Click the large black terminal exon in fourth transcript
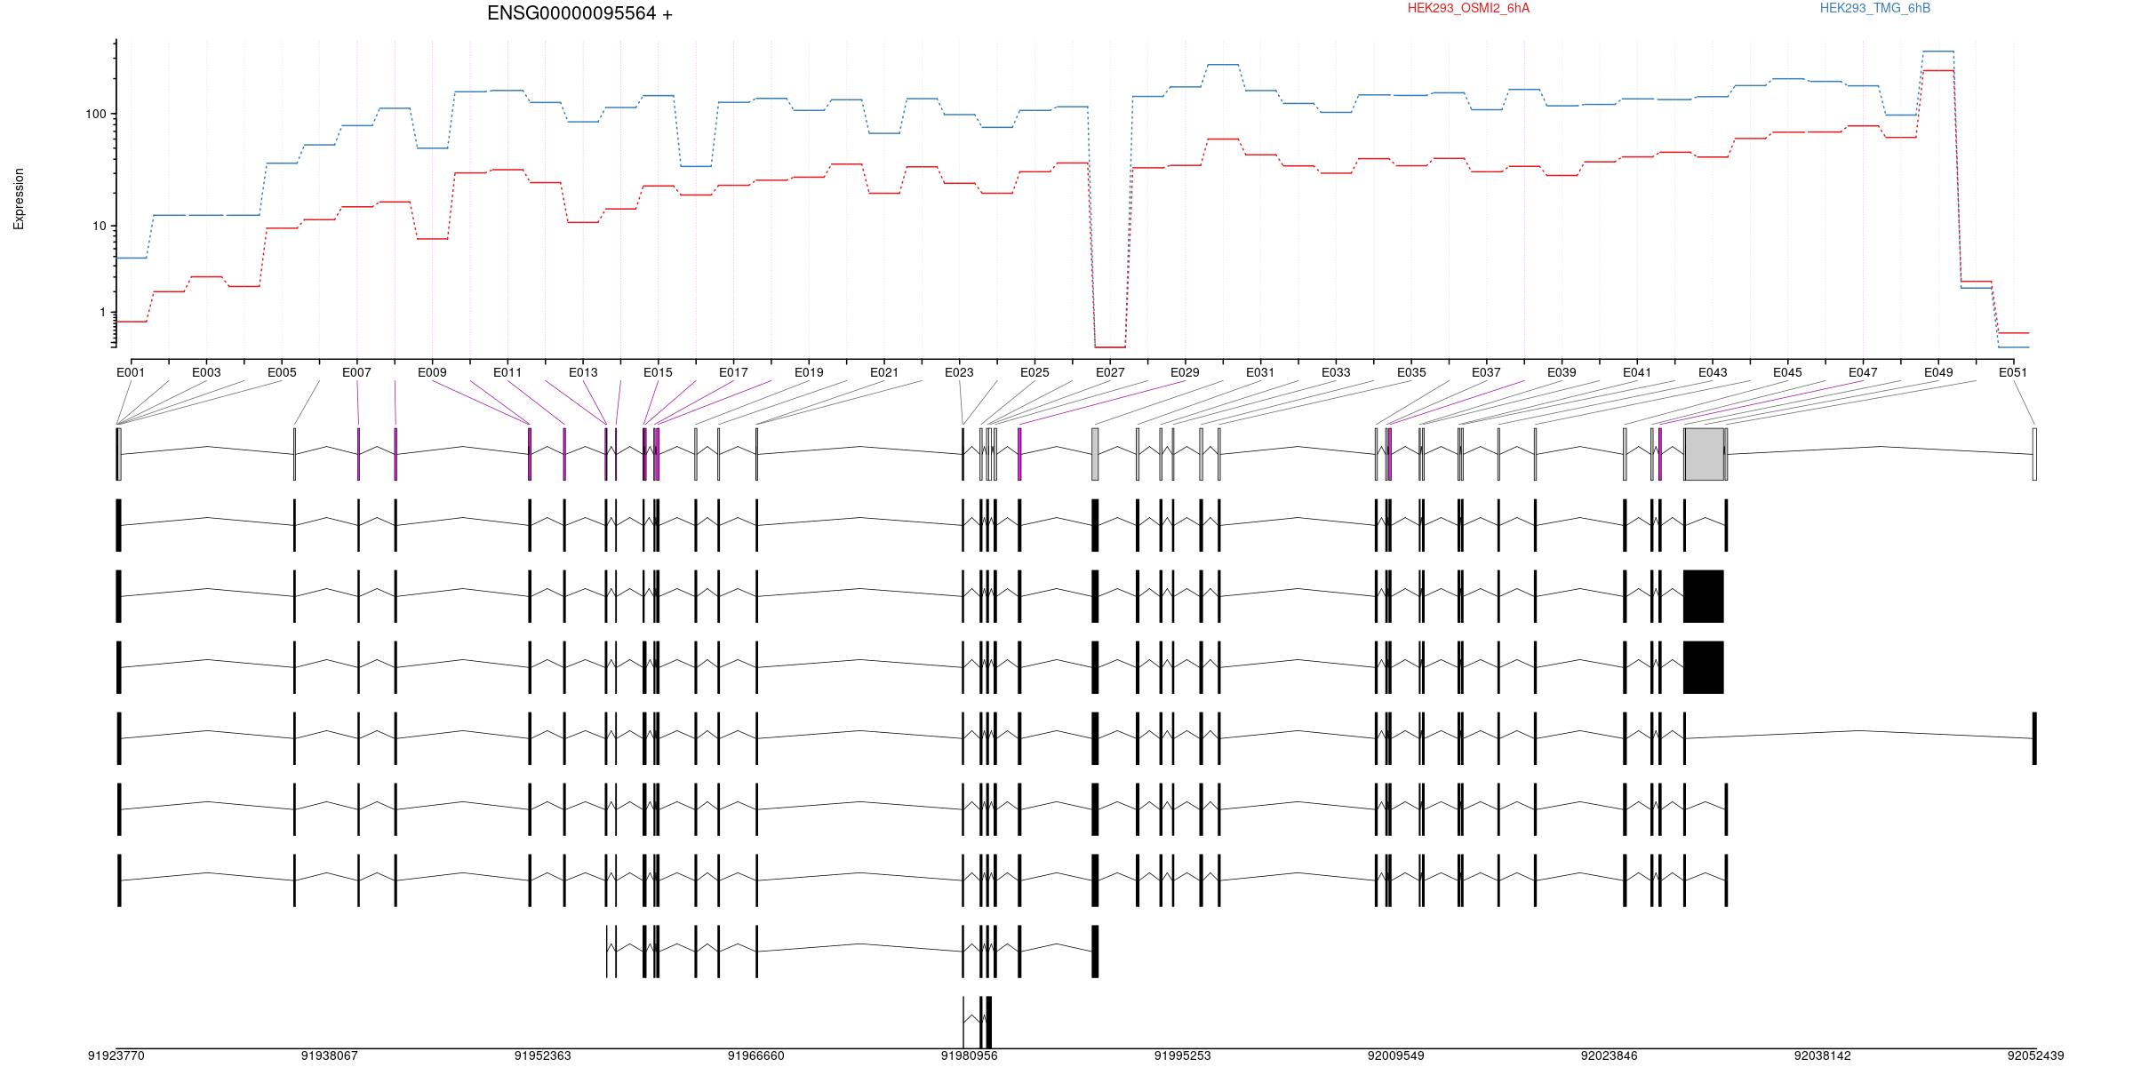Viewport: 2133px width, 1075px height. coord(1704,667)
